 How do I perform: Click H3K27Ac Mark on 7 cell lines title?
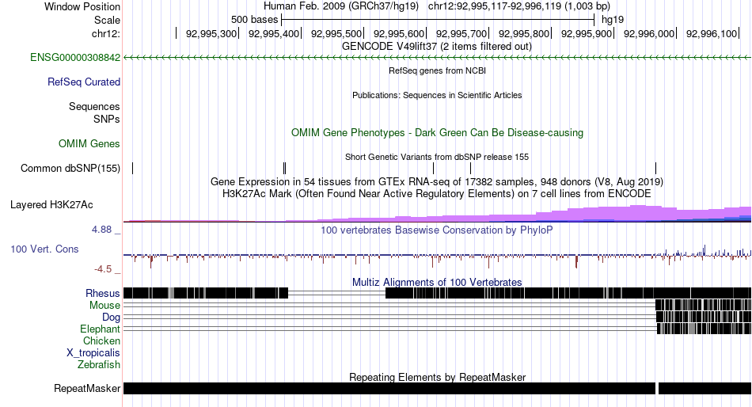pyautogui.click(x=437, y=194)
